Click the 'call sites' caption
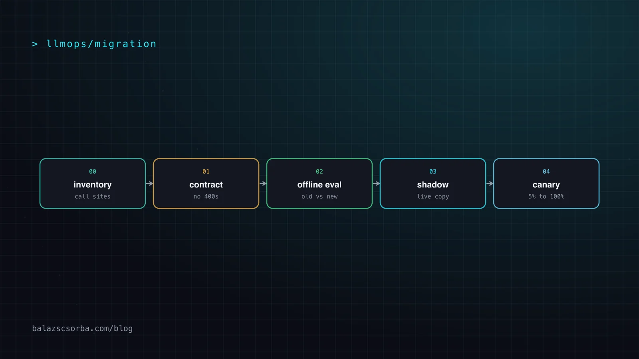Screen dimensions: 639x359 [93, 196]
